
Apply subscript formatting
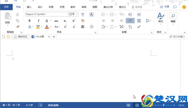[65, 21]
